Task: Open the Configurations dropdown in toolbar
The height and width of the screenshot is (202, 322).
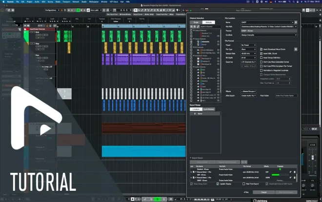Action: (52, 10)
